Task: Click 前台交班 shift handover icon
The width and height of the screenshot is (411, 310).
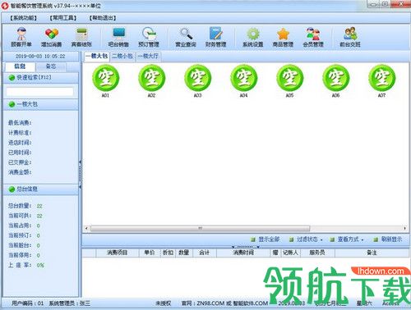Action: click(x=350, y=37)
